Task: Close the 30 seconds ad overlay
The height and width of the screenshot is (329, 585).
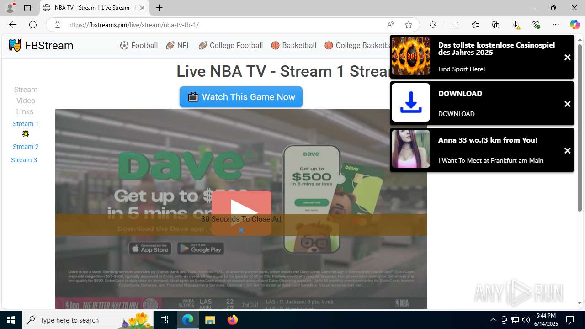Action: point(241,230)
